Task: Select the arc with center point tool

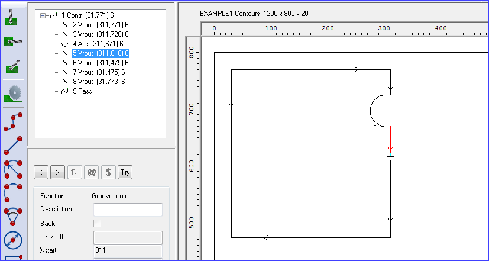Action: click(13, 169)
